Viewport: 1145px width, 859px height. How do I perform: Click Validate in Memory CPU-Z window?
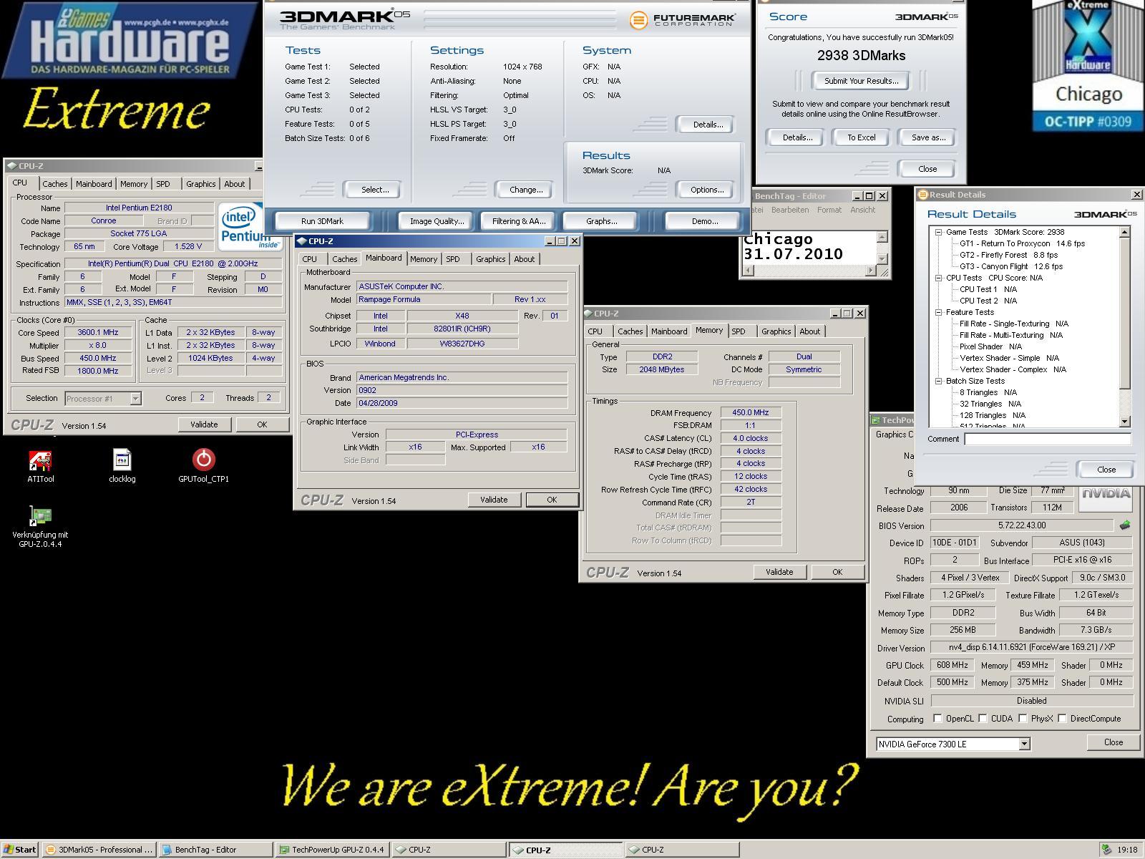[x=779, y=572]
